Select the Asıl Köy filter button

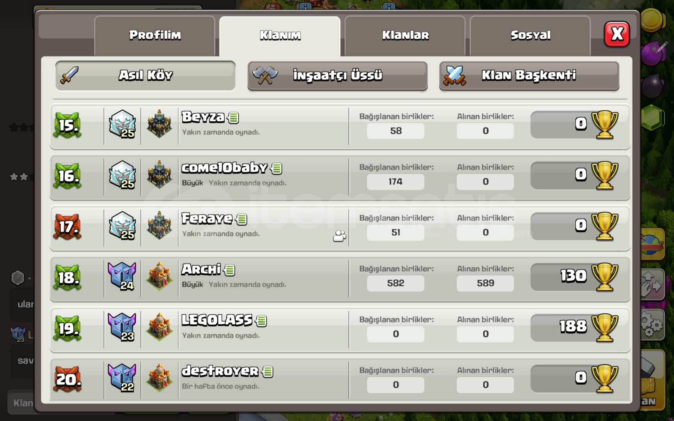145,76
